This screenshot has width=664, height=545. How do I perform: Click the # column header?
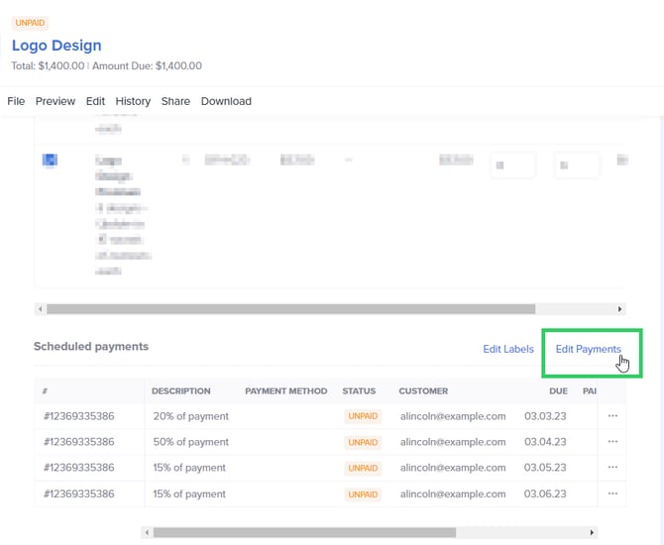45,390
